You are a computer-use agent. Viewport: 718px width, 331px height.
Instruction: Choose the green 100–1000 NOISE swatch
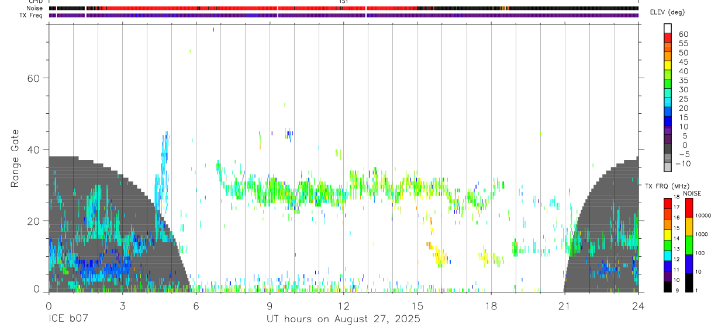click(689, 245)
